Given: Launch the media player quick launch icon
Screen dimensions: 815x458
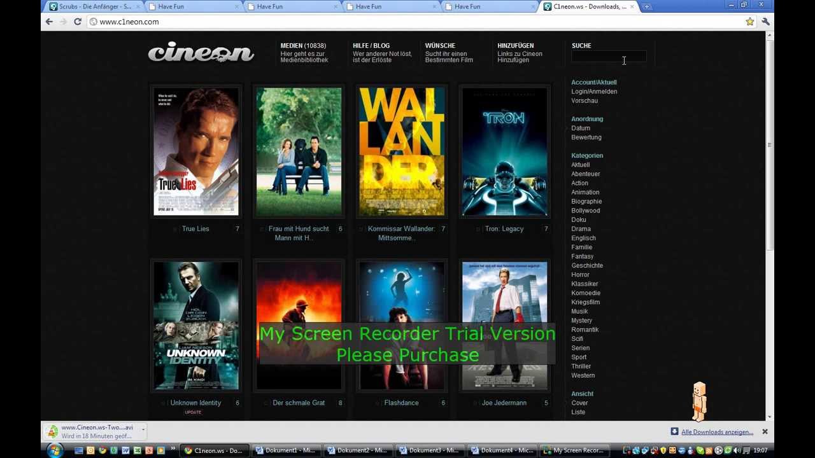Looking at the screenshot, I should pyautogui.click(x=160, y=450).
